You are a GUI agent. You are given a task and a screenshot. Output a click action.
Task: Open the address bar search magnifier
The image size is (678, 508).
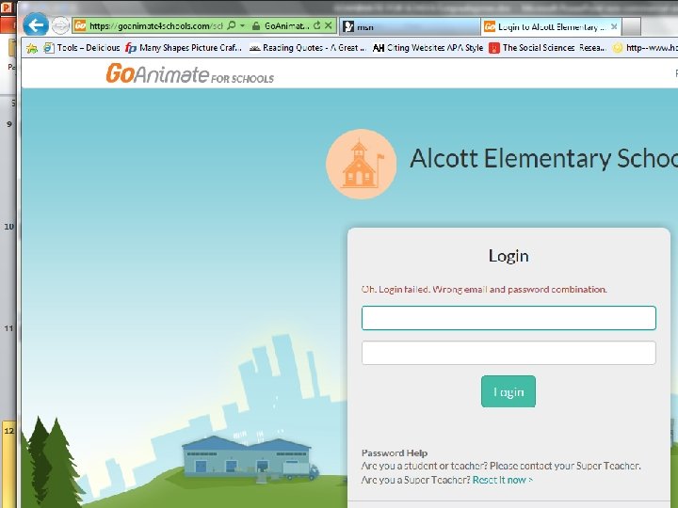232,25
